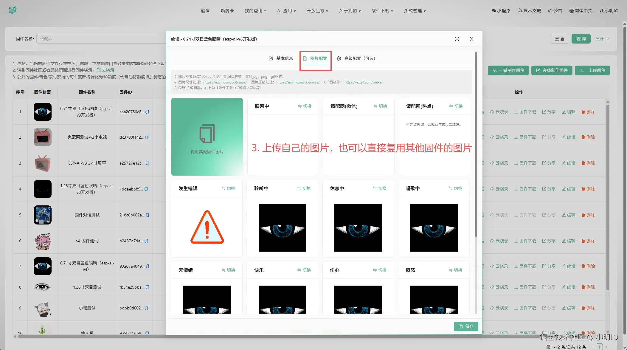Click the reuse other firmware images card
Viewport: 627px width, 350px height.
(x=207, y=137)
